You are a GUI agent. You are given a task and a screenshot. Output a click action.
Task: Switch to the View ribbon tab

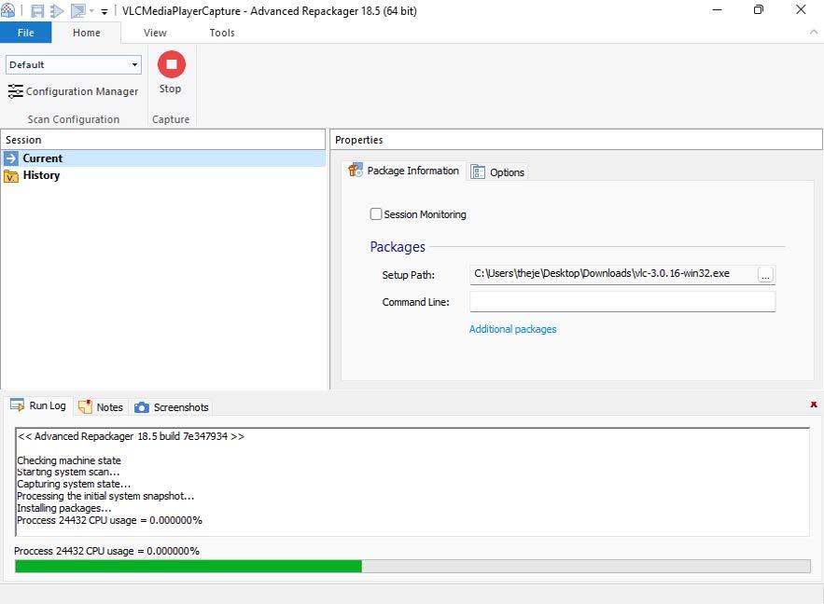[x=155, y=33]
